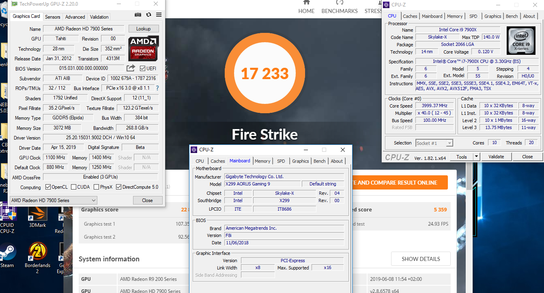Toggle the UEFI checkbox in GPU-Z
This screenshot has width=544, height=293.
tap(142, 68)
